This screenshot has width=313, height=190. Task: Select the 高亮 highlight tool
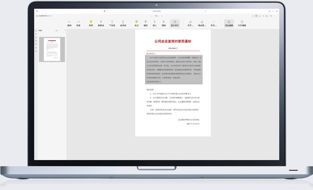(91, 23)
